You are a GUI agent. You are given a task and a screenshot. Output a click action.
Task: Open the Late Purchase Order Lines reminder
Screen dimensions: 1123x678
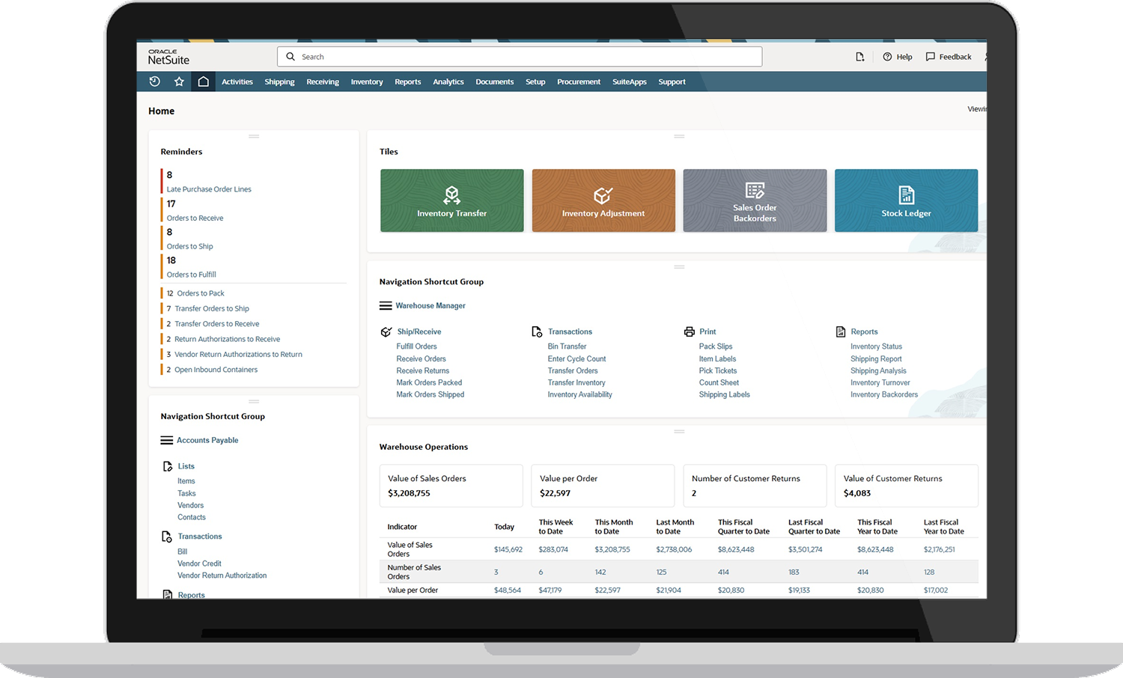tap(209, 189)
